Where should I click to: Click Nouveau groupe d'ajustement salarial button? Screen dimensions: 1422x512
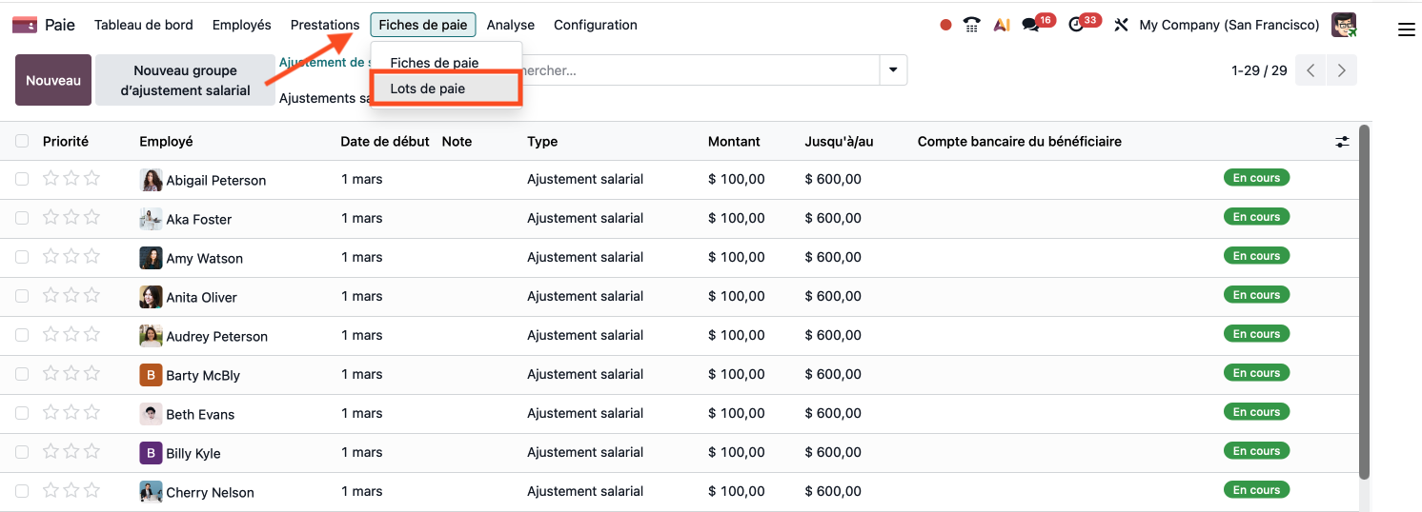pos(186,80)
